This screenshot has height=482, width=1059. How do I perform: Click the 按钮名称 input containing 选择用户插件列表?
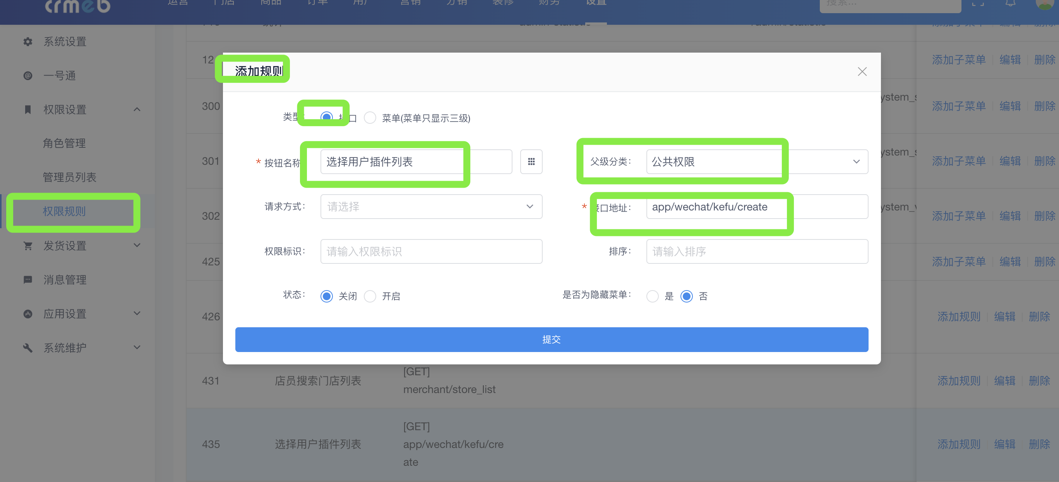416,161
